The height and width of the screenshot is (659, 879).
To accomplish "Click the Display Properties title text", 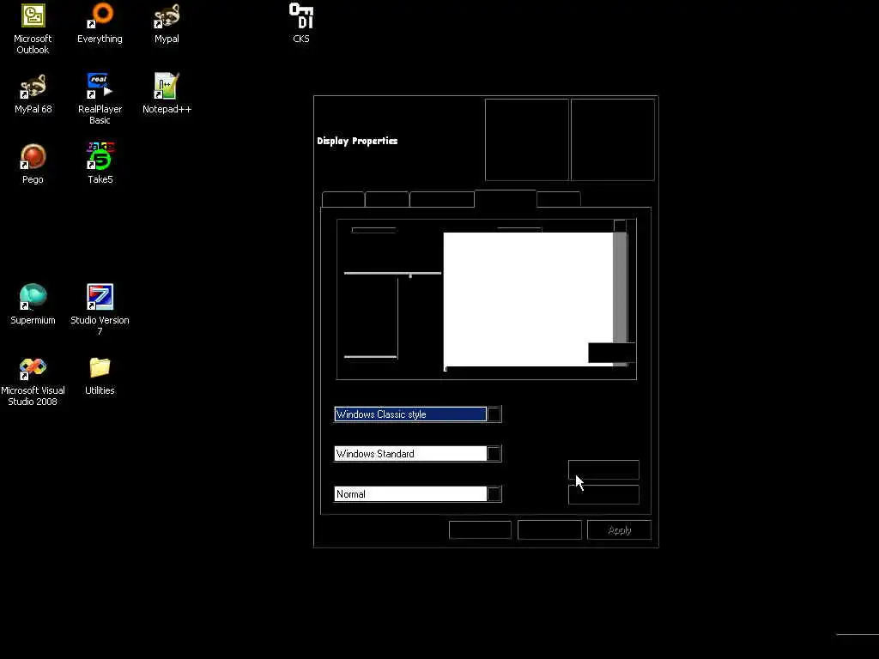I will [x=357, y=141].
